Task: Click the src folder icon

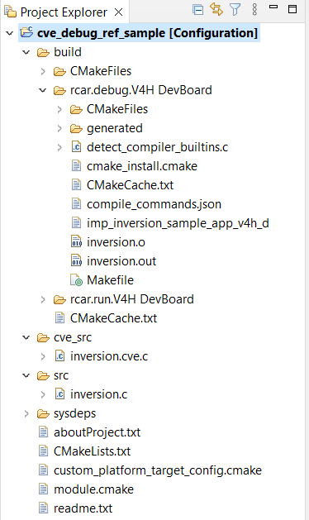Action: coord(43,376)
